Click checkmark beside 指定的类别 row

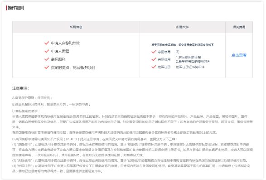click(x=47, y=68)
